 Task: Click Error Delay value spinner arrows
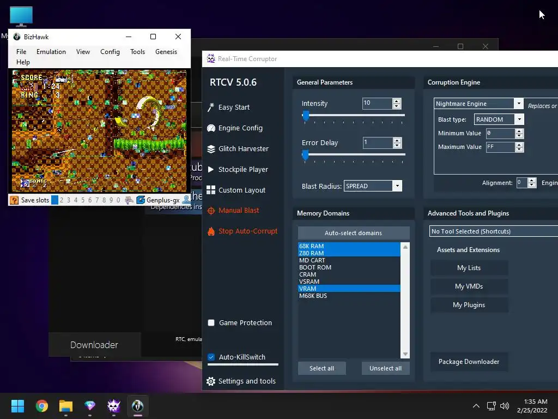pos(397,143)
